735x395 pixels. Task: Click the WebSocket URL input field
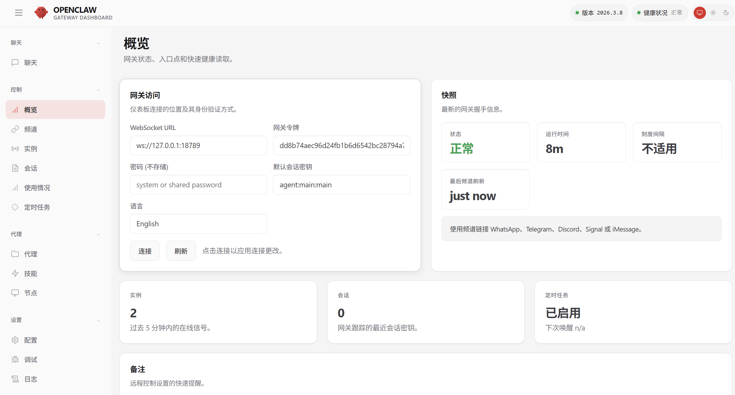(x=198, y=145)
